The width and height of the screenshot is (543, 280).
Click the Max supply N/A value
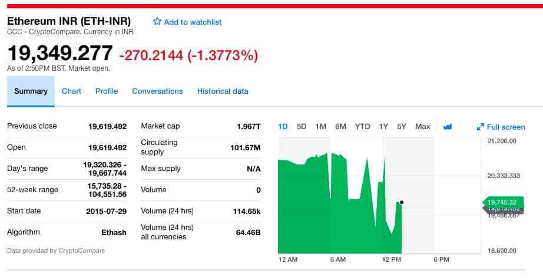(253, 169)
